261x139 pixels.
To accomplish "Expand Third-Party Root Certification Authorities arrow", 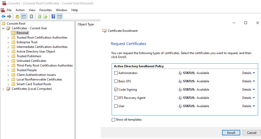I will [8, 66].
